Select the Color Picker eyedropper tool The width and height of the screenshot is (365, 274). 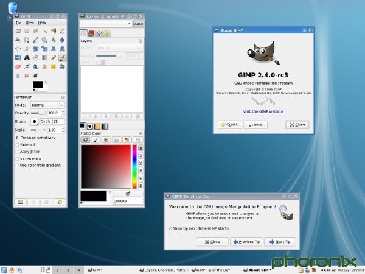click(36, 40)
